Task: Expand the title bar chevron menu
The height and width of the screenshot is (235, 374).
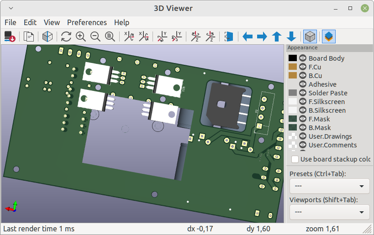Action: [x=11, y=8]
